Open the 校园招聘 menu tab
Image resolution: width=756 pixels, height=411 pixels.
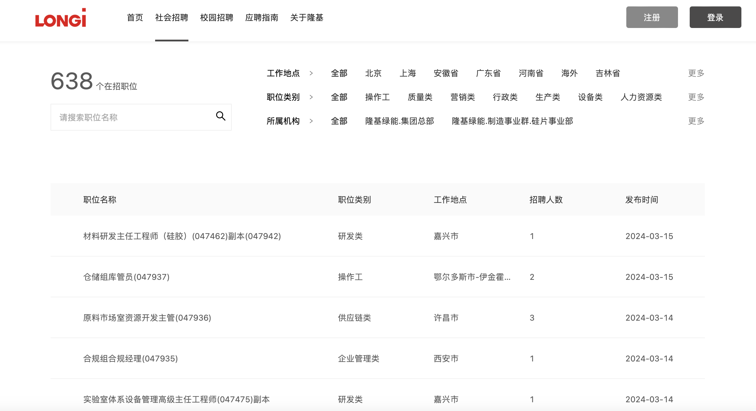click(216, 17)
